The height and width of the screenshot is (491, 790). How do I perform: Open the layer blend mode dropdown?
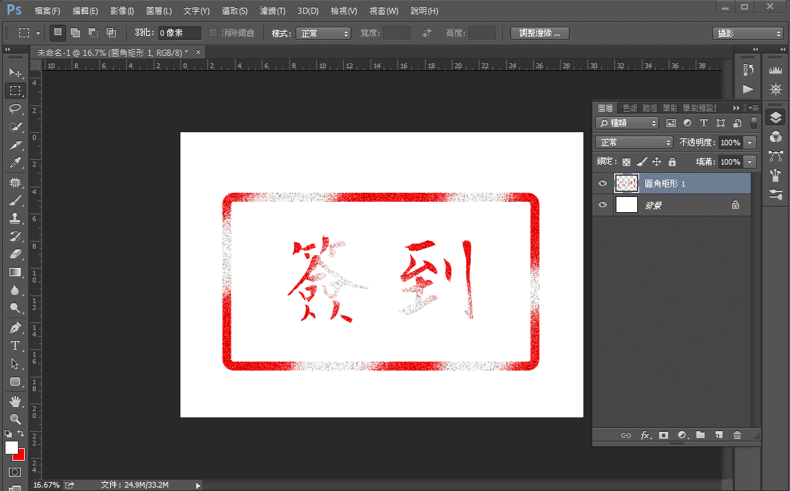634,143
